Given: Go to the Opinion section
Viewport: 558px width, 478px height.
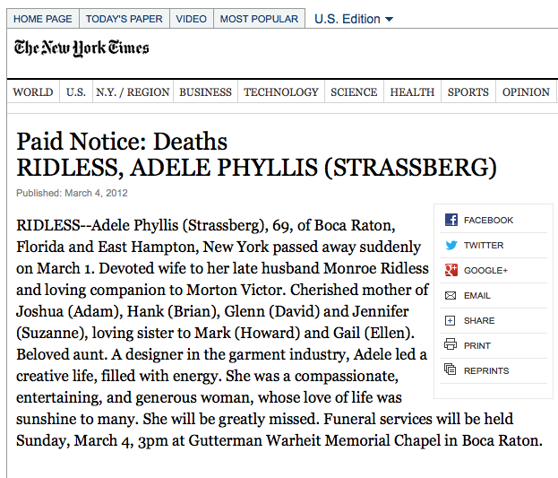Looking at the screenshot, I should 526,92.
